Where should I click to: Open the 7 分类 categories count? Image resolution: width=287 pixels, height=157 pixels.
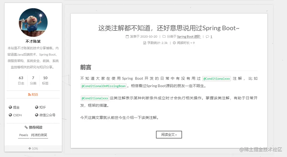click(x=33, y=80)
